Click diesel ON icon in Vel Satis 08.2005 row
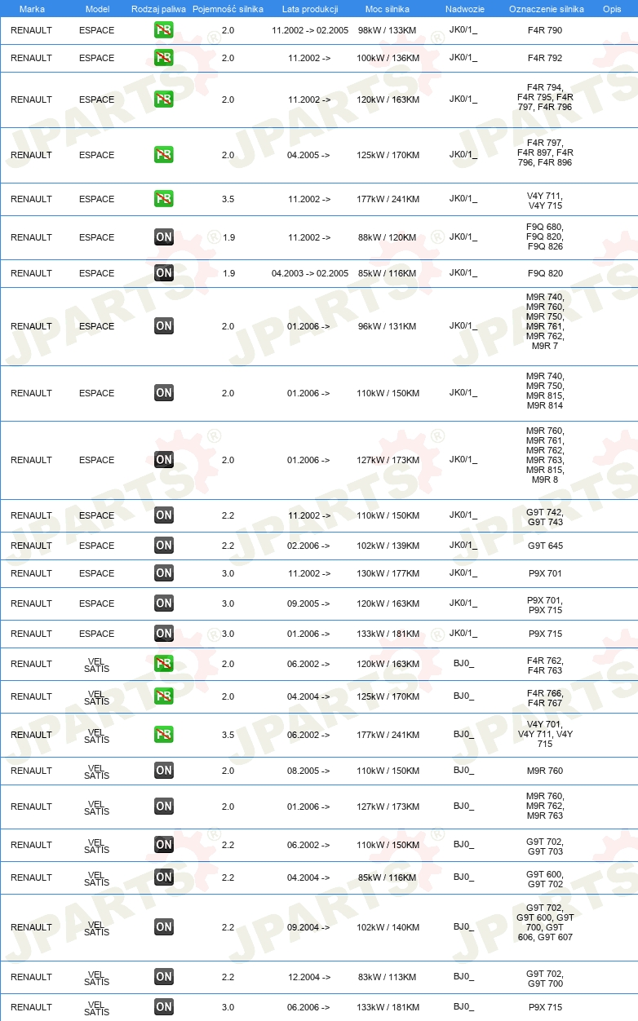The height and width of the screenshot is (1021, 638). 164,771
